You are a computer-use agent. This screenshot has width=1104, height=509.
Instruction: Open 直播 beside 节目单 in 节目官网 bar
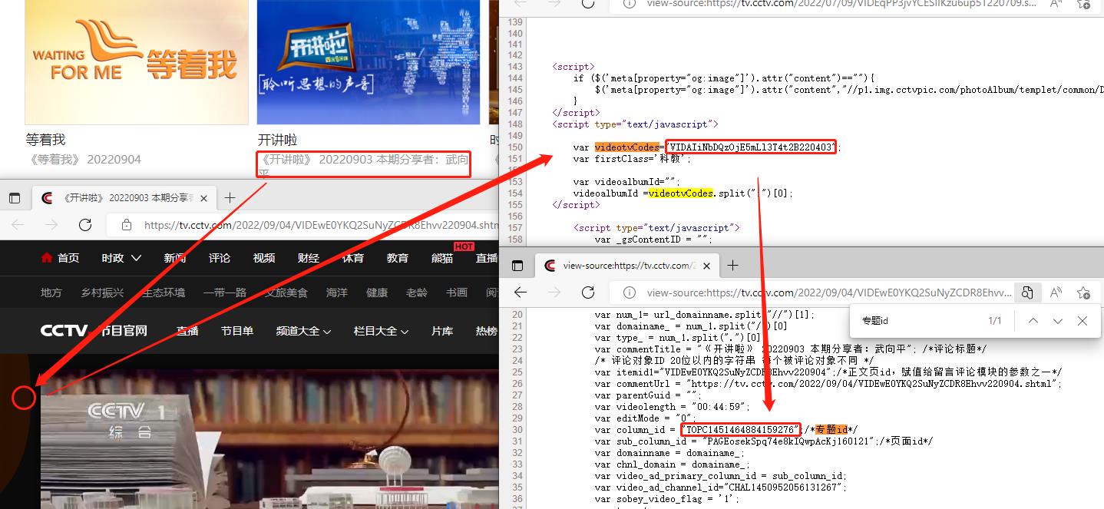point(187,331)
